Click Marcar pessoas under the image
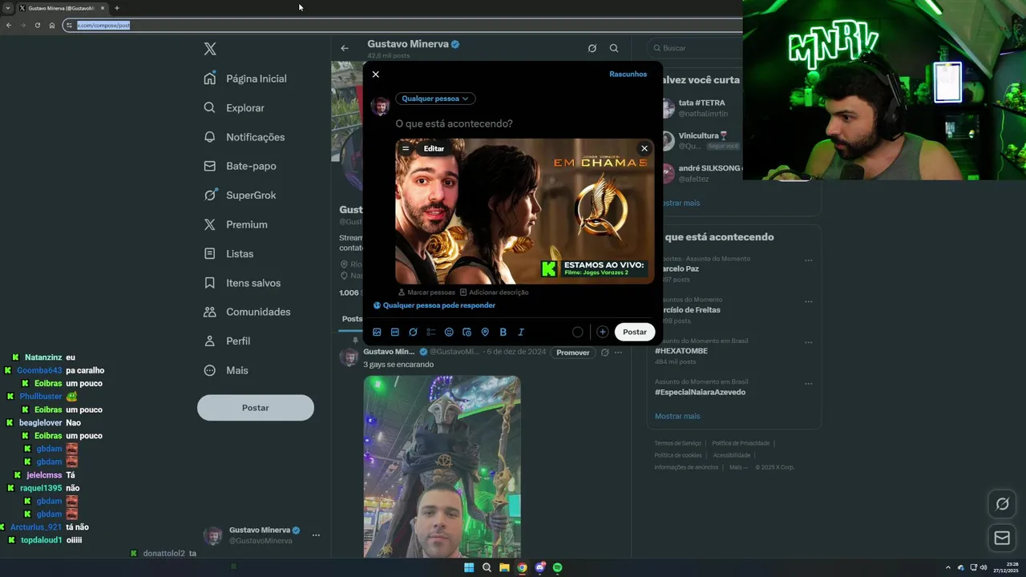 (x=426, y=293)
